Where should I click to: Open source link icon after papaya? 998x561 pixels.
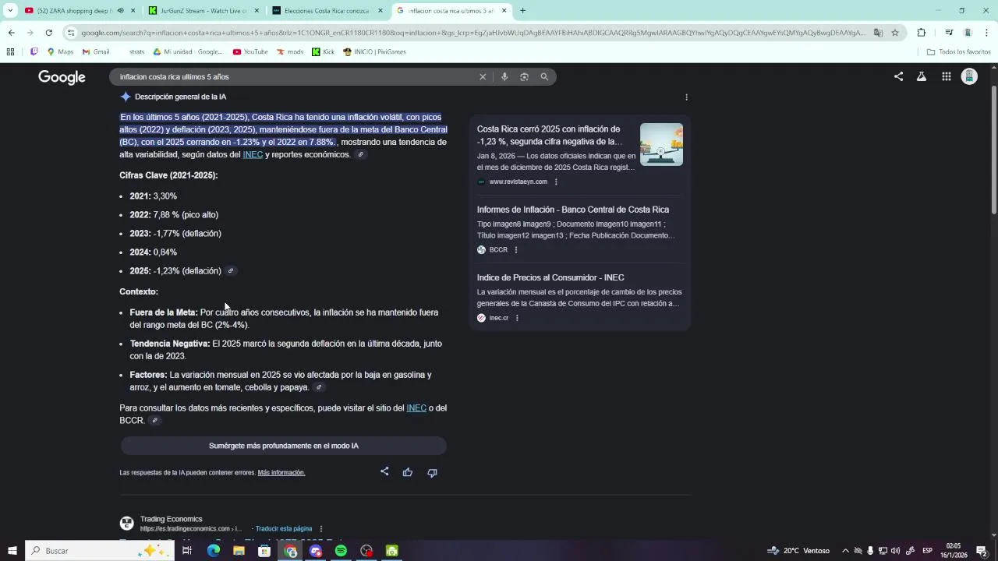click(319, 387)
